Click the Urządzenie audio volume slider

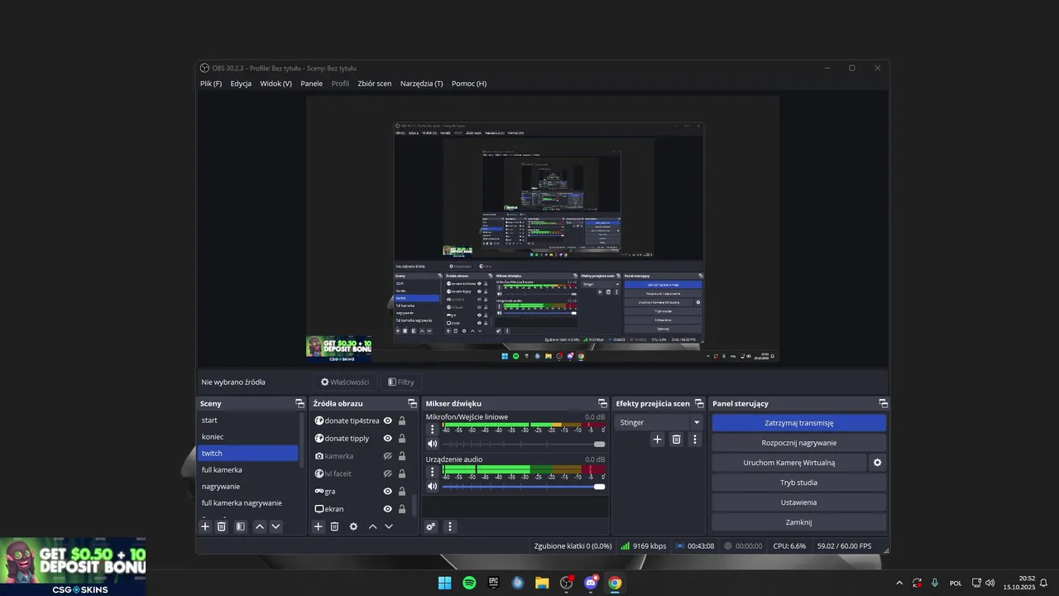[x=524, y=487]
